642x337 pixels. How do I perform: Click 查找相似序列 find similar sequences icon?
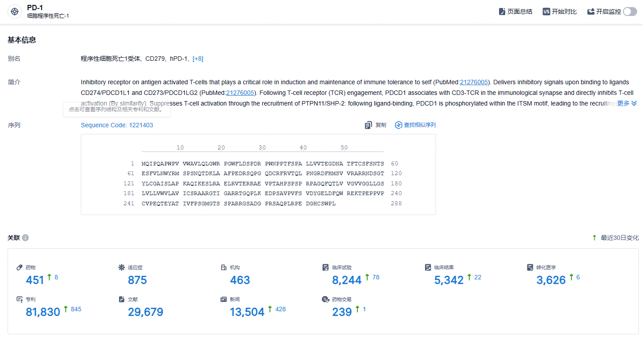coord(399,125)
